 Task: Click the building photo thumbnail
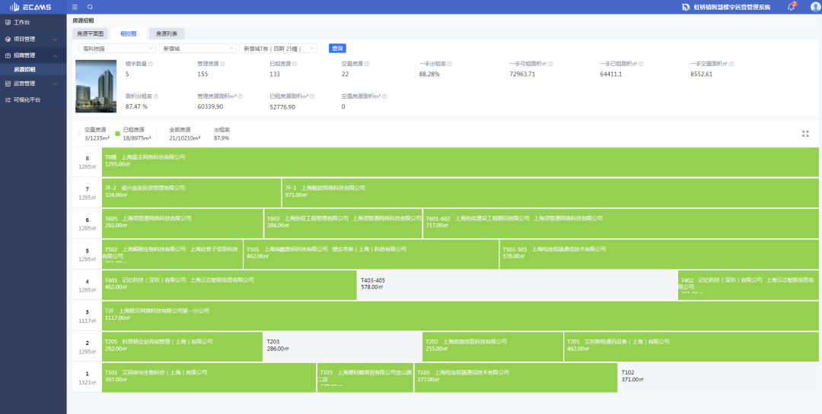[96, 86]
